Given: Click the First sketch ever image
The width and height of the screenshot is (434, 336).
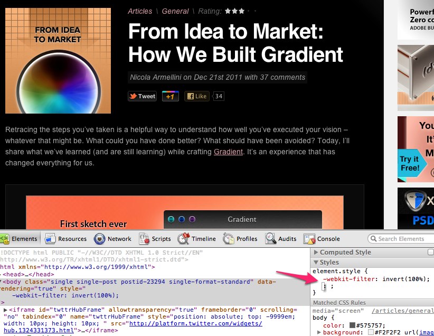Looking at the screenshot, I should (x=185, y=212).
